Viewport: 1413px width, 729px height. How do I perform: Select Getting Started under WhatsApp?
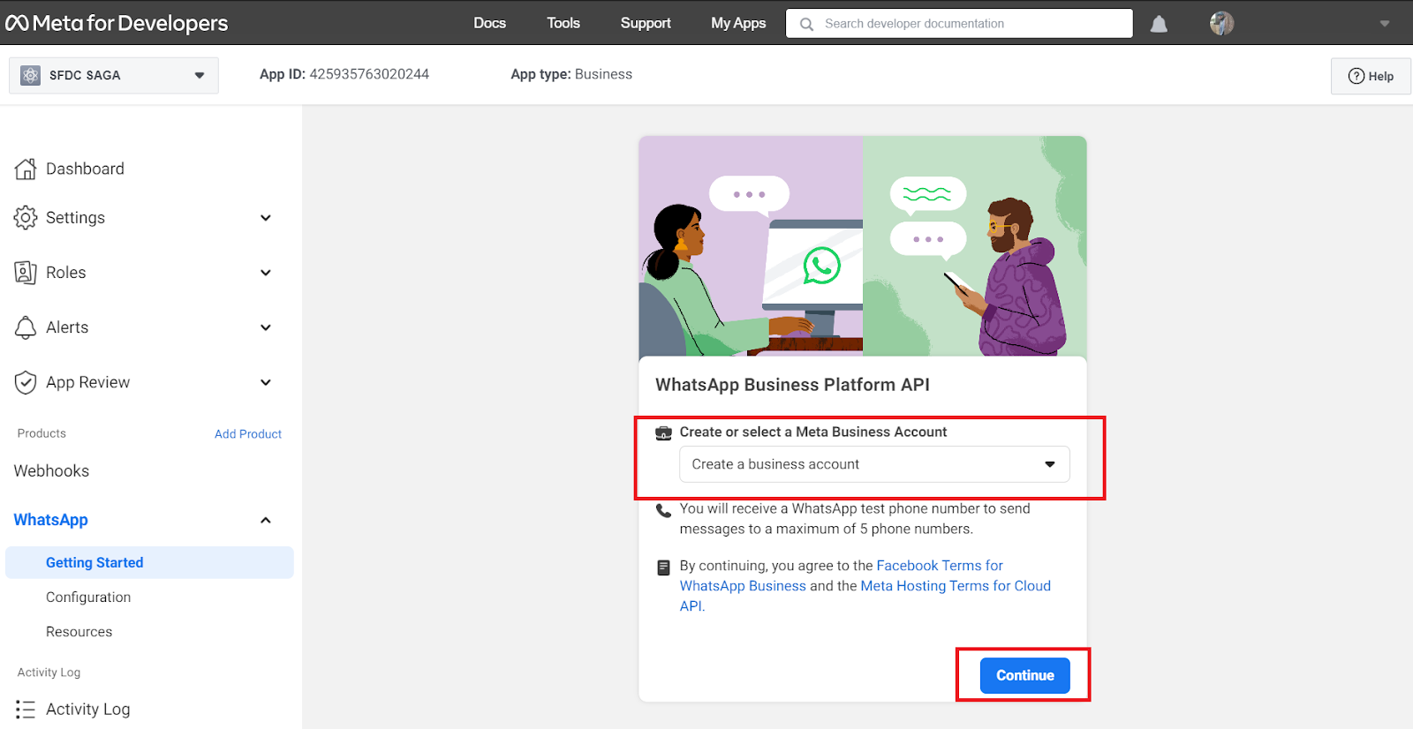[x=149, y=562]
